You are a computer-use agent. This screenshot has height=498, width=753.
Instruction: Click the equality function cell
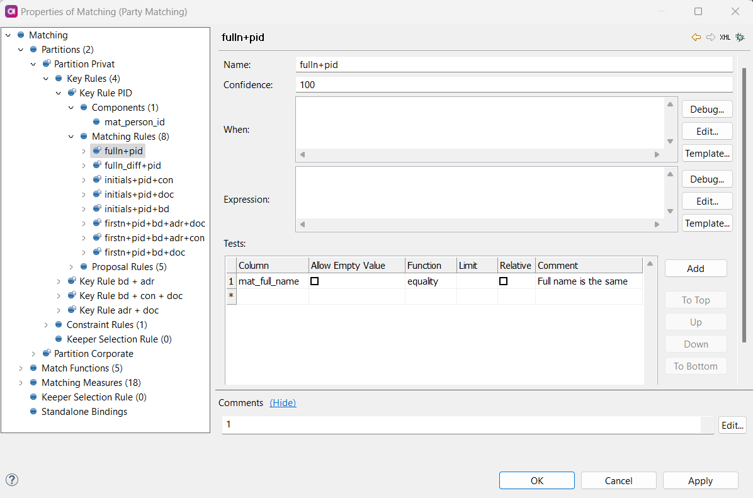point(430,281)
